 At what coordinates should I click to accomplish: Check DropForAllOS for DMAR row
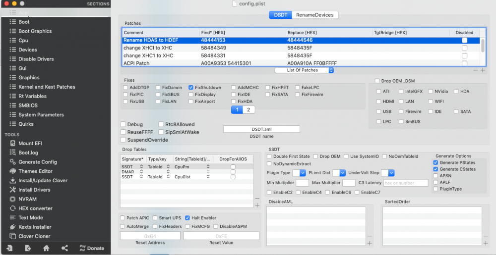tap(233, 172)
